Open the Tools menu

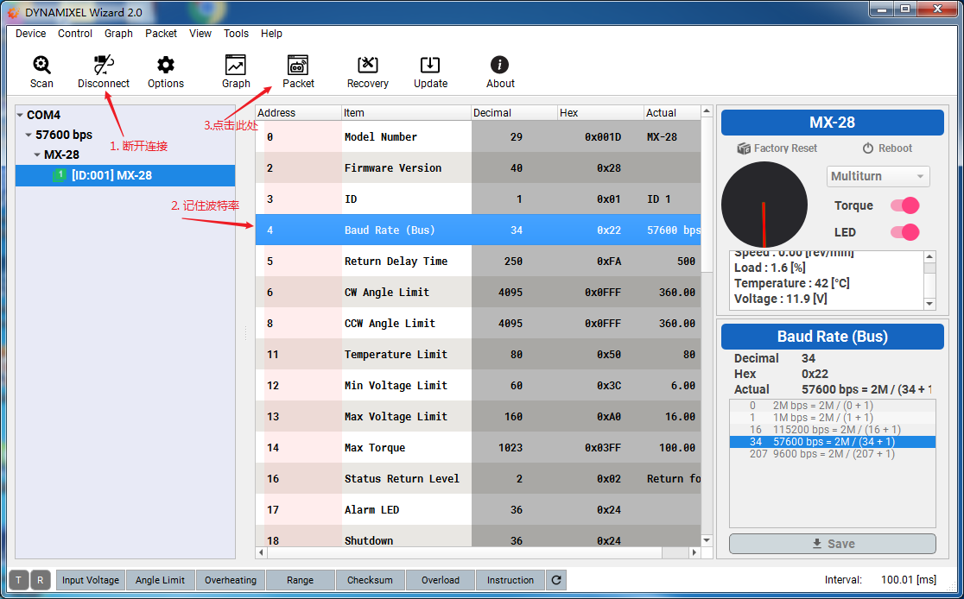click(236, 34)
